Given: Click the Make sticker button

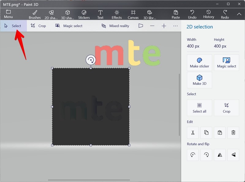Looking at the screenshot, I should click(x=199, y=63).
